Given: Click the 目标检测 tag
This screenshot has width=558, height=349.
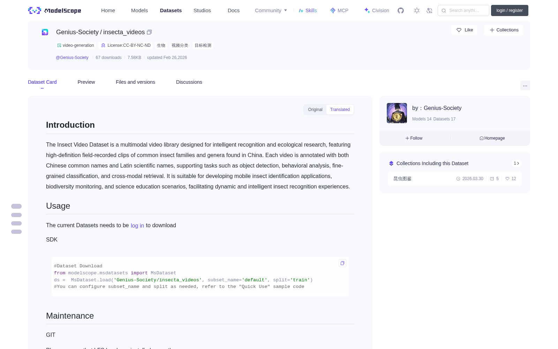Looking at the screenshot, I should click(203, 45).
